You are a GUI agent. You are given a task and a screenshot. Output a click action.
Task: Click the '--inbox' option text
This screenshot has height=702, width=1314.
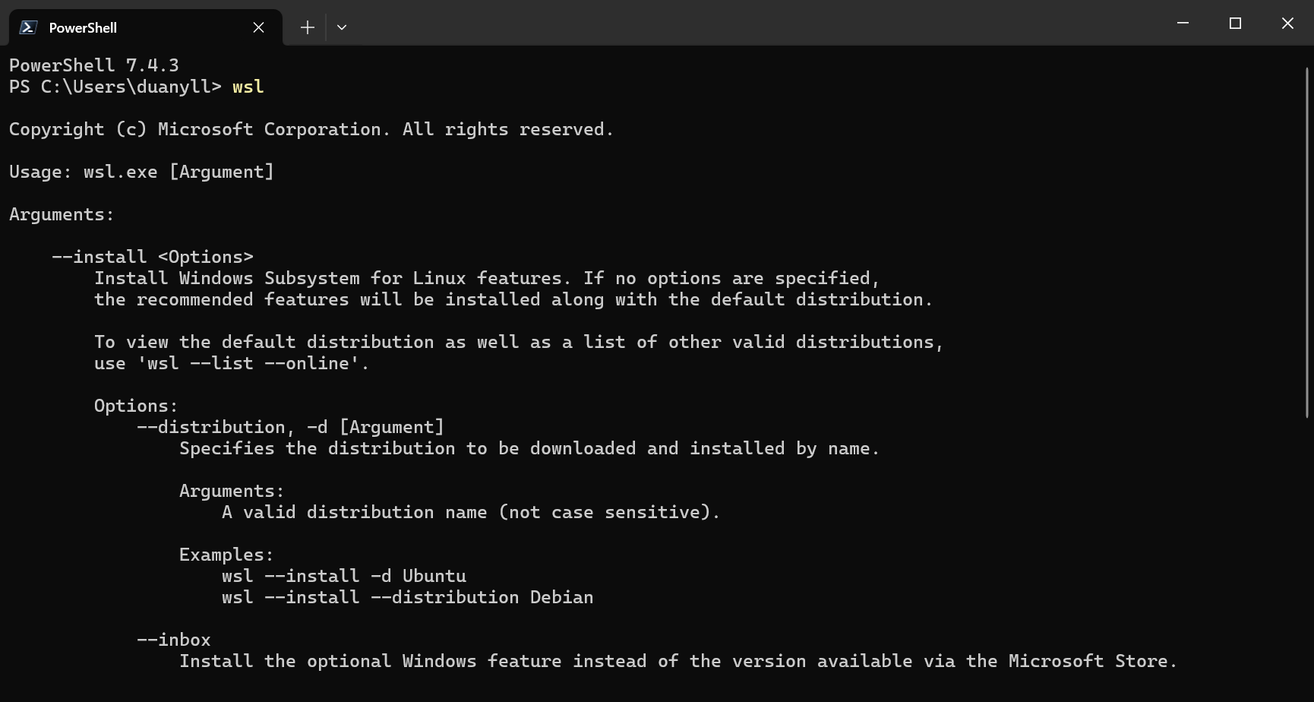click(x=173, y=640)
